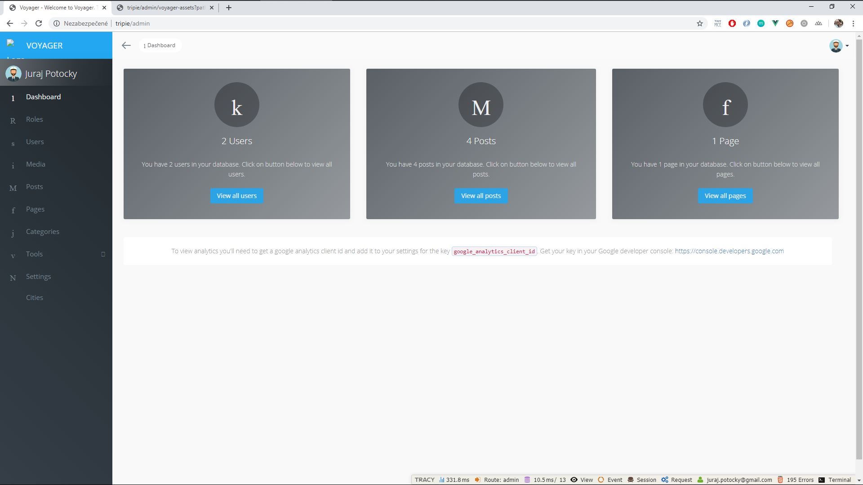Image resolution: width=863 pixels, height=485 pixels.
Task: Open Settings in the sidebar menu
Action: point(38,277)
